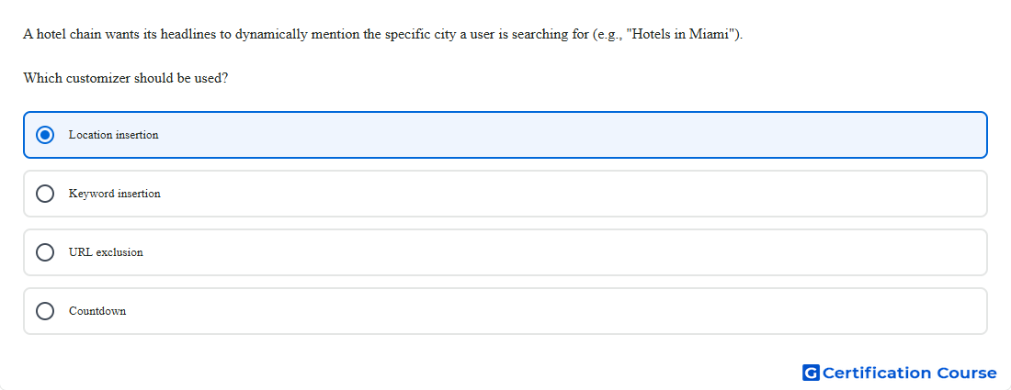The width and height of the screenshot is (1011, 390).
Task: Pick the Countdown radio button
Action: [x=45, y=311]
